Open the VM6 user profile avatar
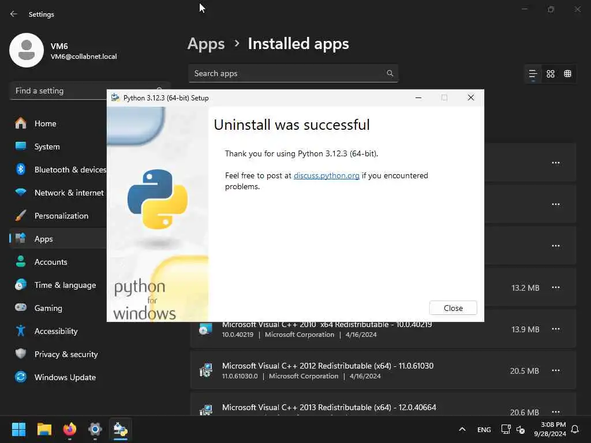Screen dimensions: 591x443 click(x=27, y=50)
